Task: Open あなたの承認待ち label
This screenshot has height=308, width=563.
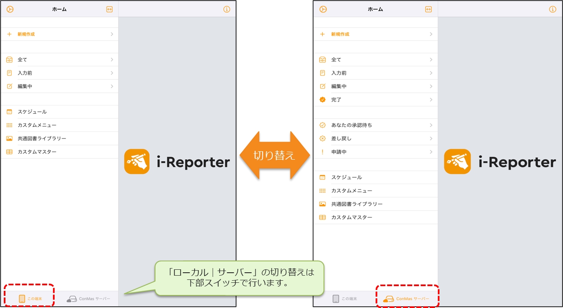Action: 352,125
